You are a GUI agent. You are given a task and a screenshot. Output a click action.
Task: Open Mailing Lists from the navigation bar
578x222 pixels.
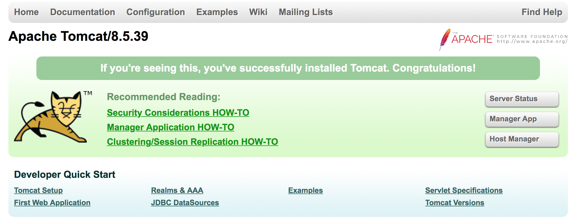pyautogui.click(x=306, y=12)
